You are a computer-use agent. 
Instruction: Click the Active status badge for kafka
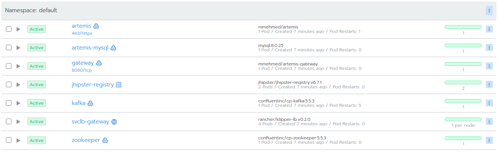[x=37, y=103]
